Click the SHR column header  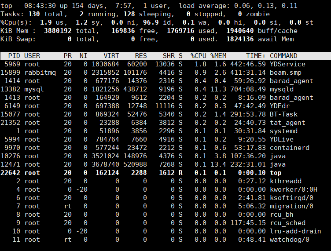pyautogui.click(x=169, y=56)
